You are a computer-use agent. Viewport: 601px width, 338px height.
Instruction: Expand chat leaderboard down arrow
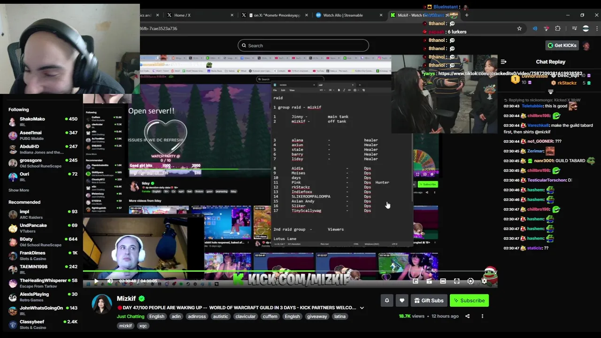pos(551,92)
